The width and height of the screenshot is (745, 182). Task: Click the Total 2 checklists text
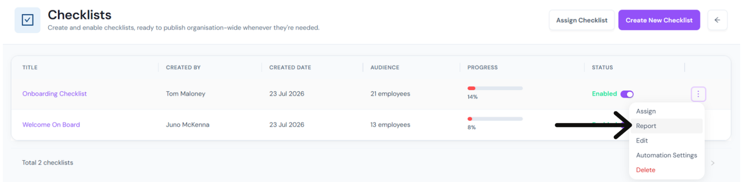(x=48, y=163)
